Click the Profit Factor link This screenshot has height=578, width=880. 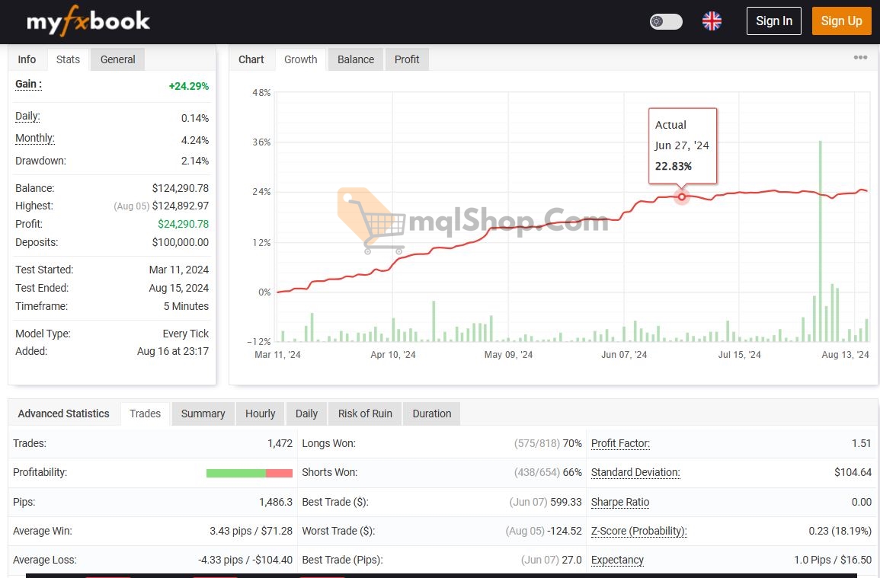(x=620, y=443)
